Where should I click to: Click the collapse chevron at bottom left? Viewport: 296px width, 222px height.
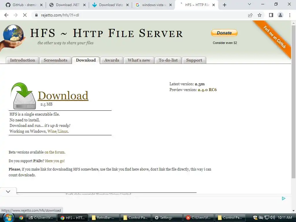pyautogui.click(x=8, y=191)
